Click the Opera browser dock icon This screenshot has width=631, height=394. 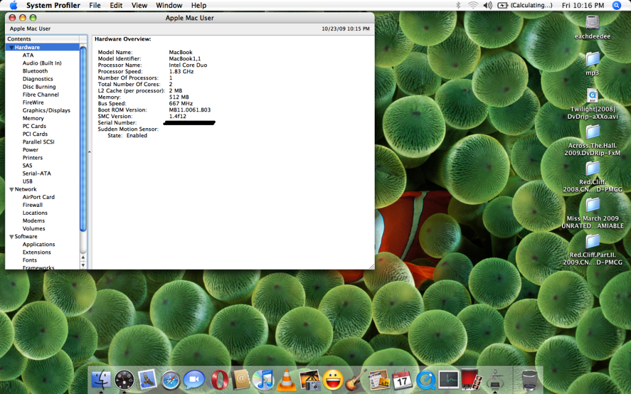click(219, 380)
